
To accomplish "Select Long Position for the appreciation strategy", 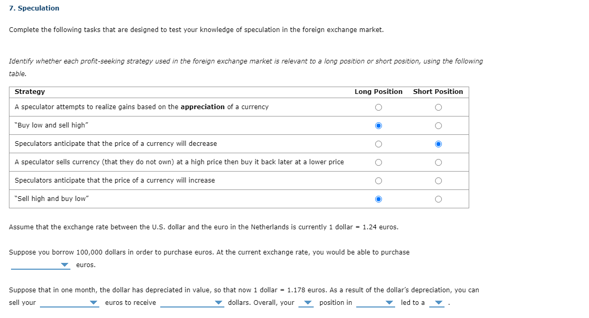I will click(x=378, y=107).
